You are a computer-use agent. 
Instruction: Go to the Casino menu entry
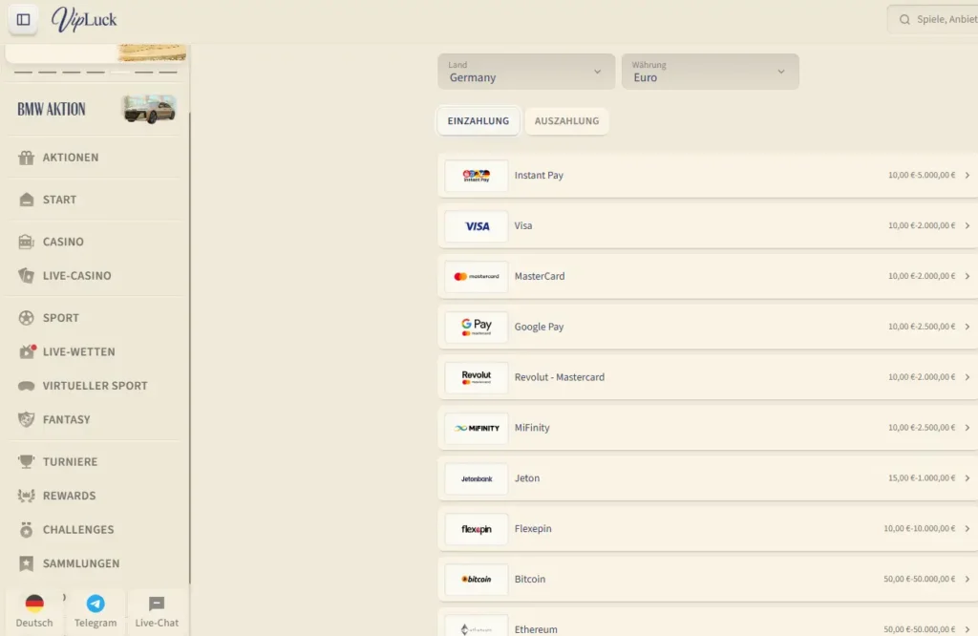(95, 242)
